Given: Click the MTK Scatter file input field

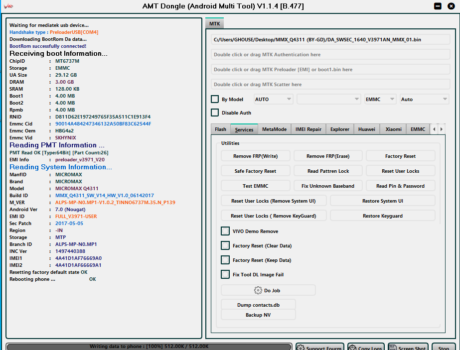Looking at the screenshot, I should (330, 84).
